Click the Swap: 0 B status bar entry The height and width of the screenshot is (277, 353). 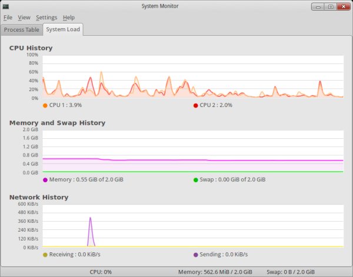pos(291,272)
